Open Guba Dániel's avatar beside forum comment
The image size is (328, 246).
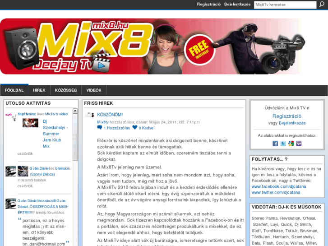click(11, 204)
